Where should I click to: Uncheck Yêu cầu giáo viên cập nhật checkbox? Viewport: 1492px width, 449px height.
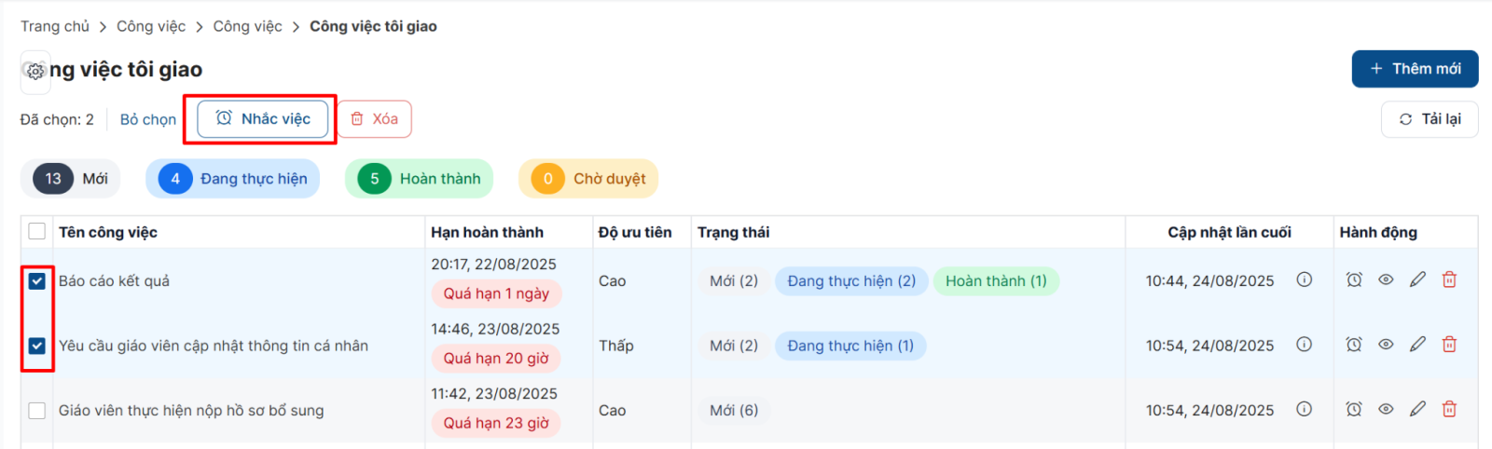tap(37, 346)
